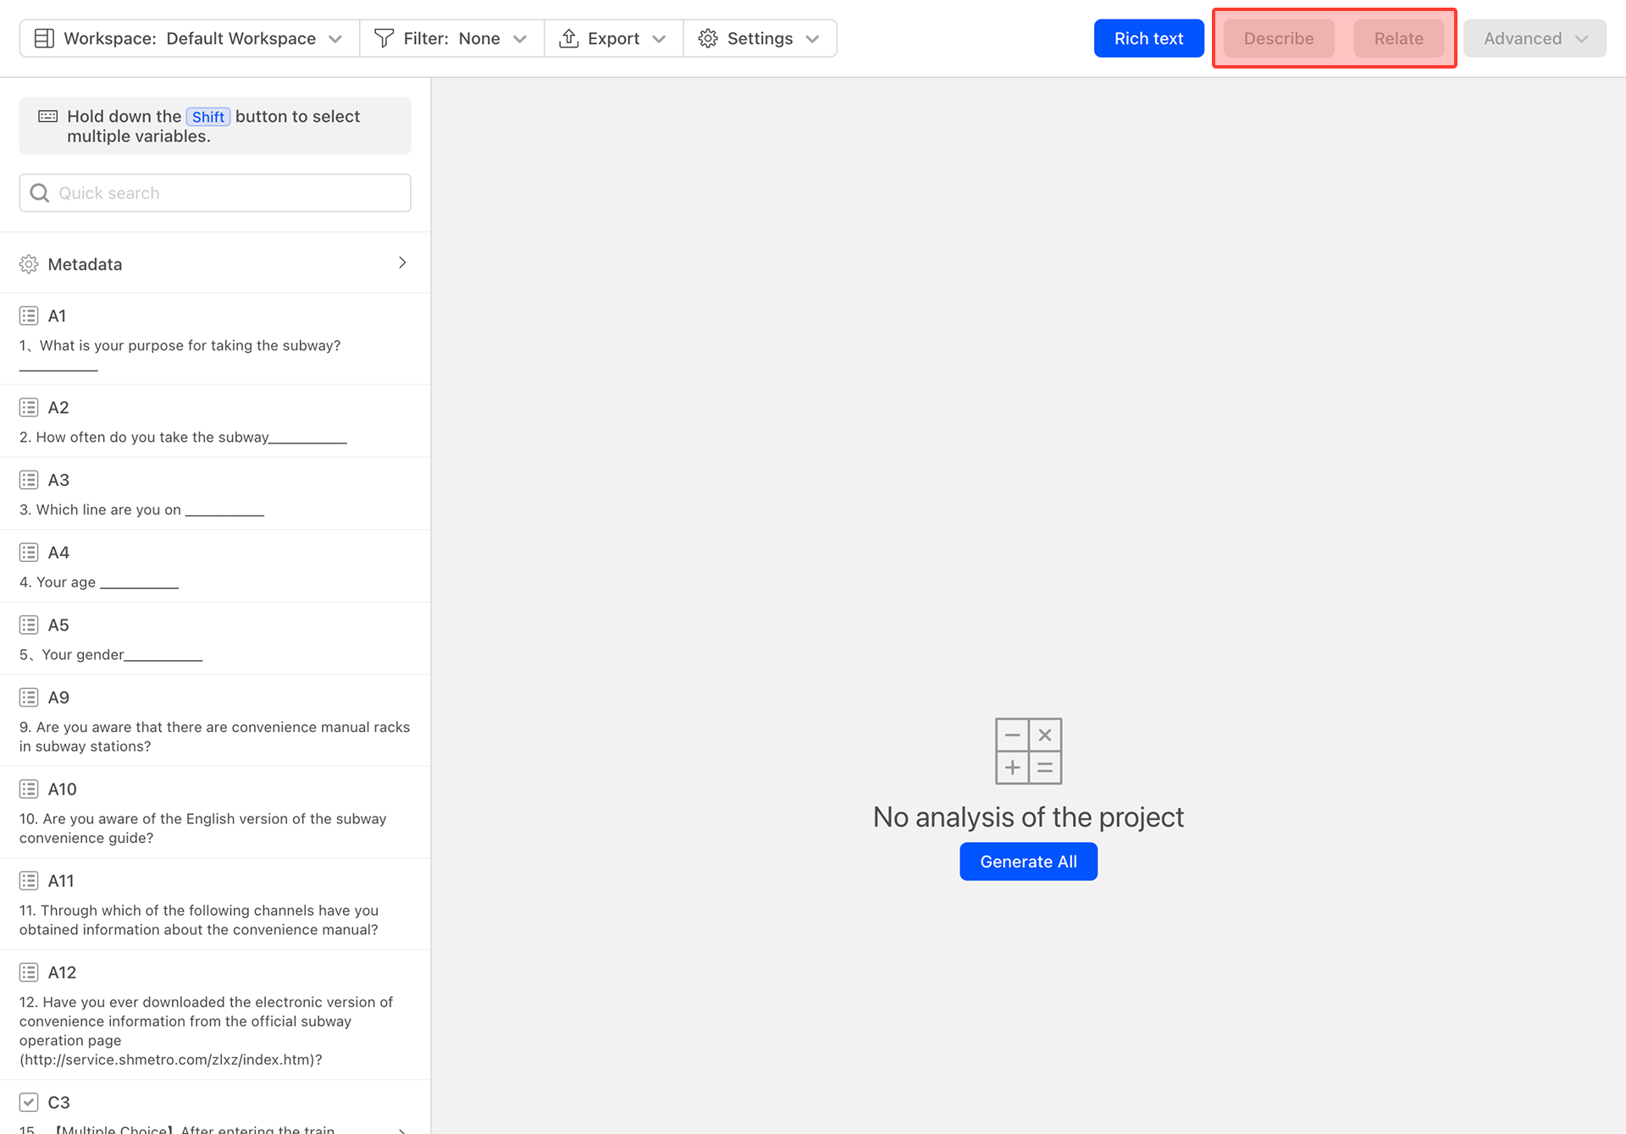The image size is (1626, 1134).
Task: Click the keyboard icon in the hint box
Action: pyautogui.click(x=48, y=116)
